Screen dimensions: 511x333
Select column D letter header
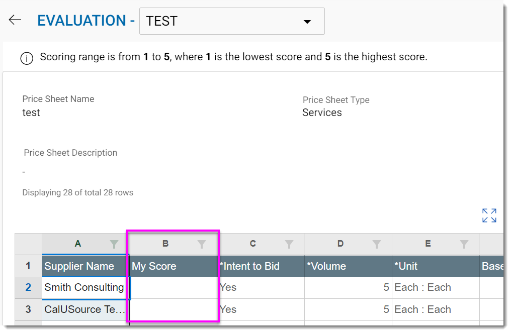pyautogui.click(x=340, y=244)
